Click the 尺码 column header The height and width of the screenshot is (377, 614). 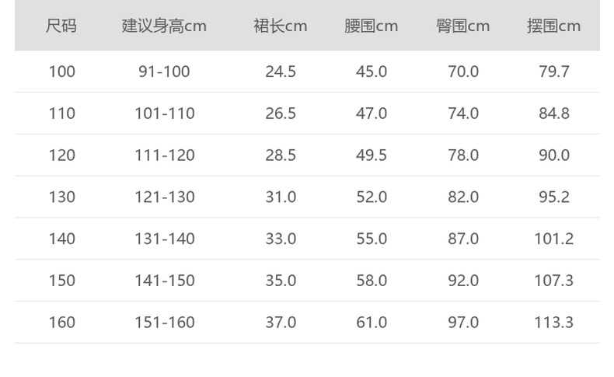(61, 26)
